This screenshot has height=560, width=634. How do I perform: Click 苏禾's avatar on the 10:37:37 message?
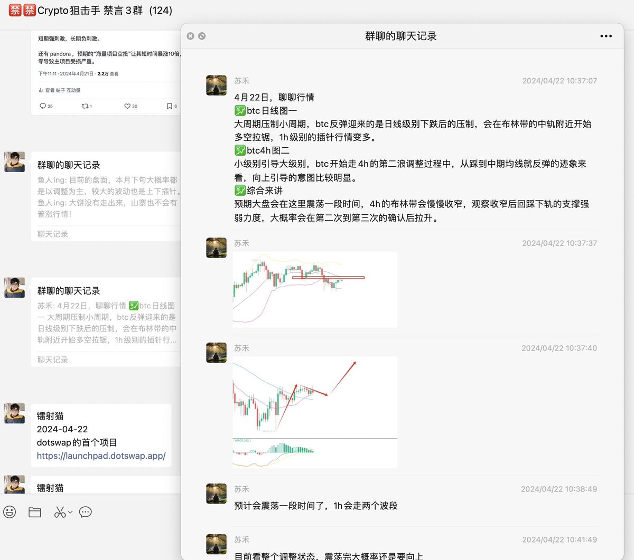point(216,248)
